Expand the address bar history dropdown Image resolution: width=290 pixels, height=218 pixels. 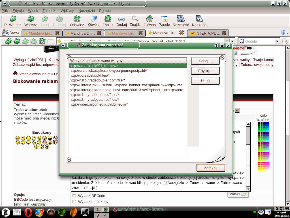point(233,41)
